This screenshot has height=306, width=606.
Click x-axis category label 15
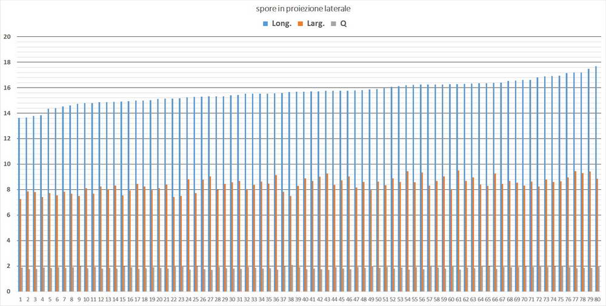(123, 299)
